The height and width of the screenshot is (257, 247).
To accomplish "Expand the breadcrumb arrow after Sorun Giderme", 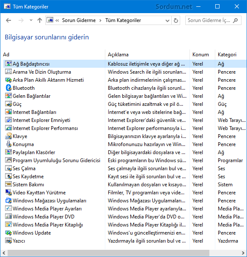I will point(100,20).
